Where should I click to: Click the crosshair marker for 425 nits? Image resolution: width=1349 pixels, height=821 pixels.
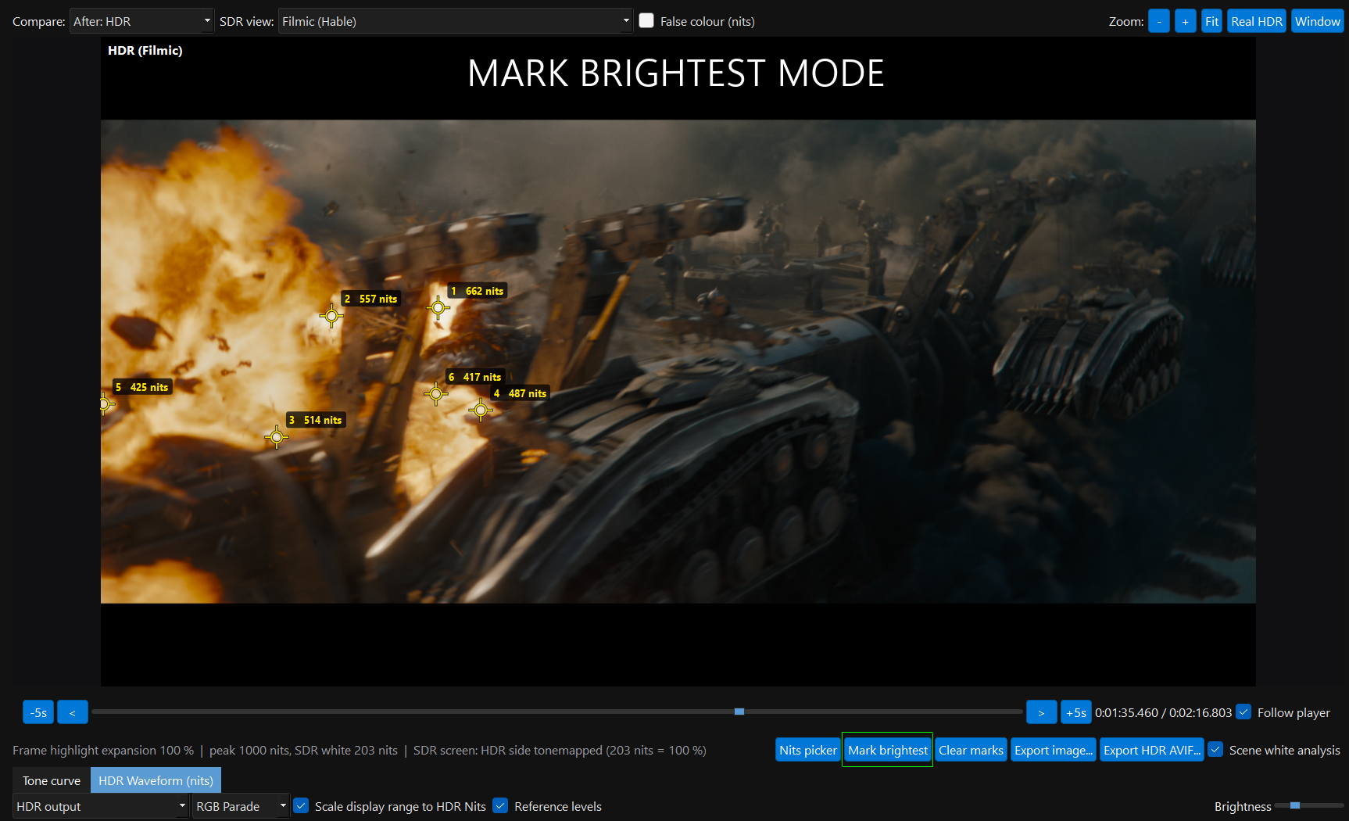pos(105,404)
